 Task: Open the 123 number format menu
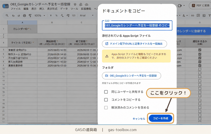[x=74, y=16]
